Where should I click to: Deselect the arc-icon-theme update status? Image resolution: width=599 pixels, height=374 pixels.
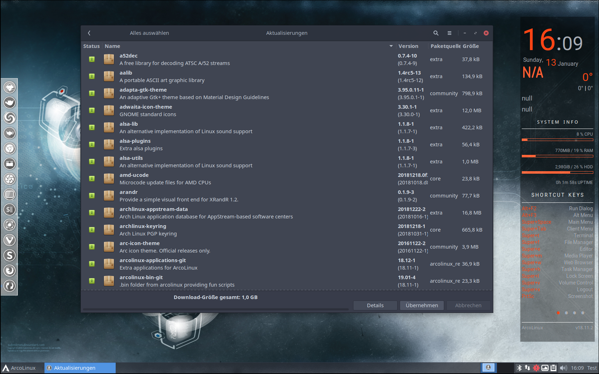point(92,247)
